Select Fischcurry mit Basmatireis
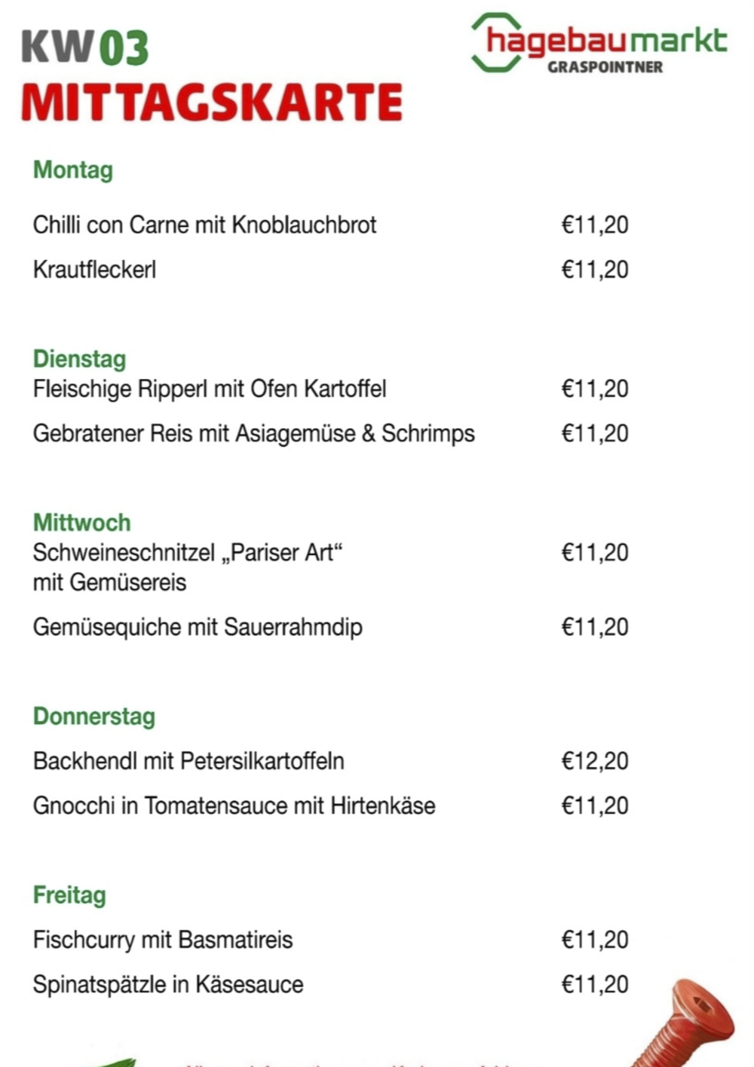The height and width of the screenshot is (1067, 754). coord(163,940)
